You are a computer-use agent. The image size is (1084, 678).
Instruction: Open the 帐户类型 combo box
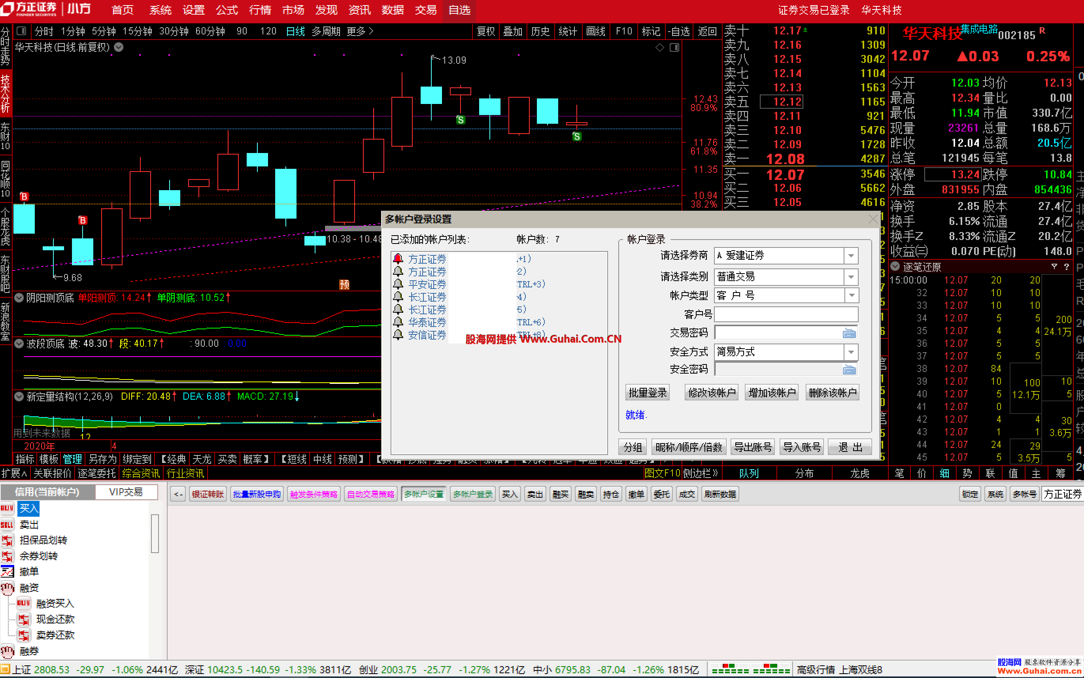pyautogui.click(x=851, y=295)
